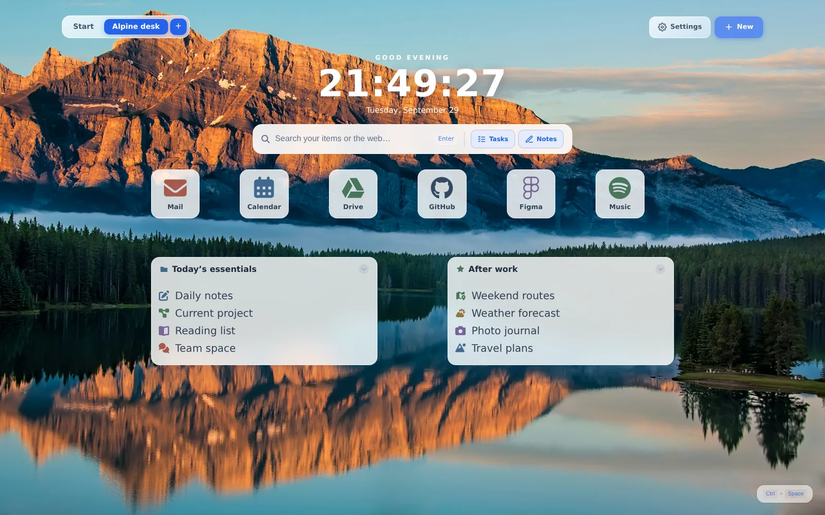The height and width of the screenshot is (515, 825).
Task: Click the Enter hint in search bar
Action: coord(446,139)
